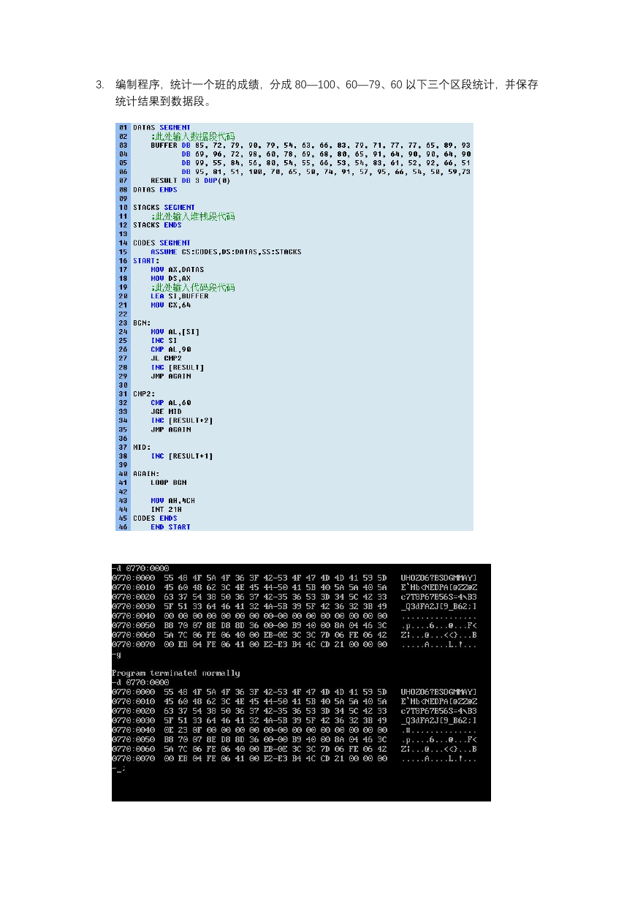The width and height of the screenshot is (635, 898).
Task: Click the 'DB 95, 81, 51, 100' data line
Action: point(327,172)
